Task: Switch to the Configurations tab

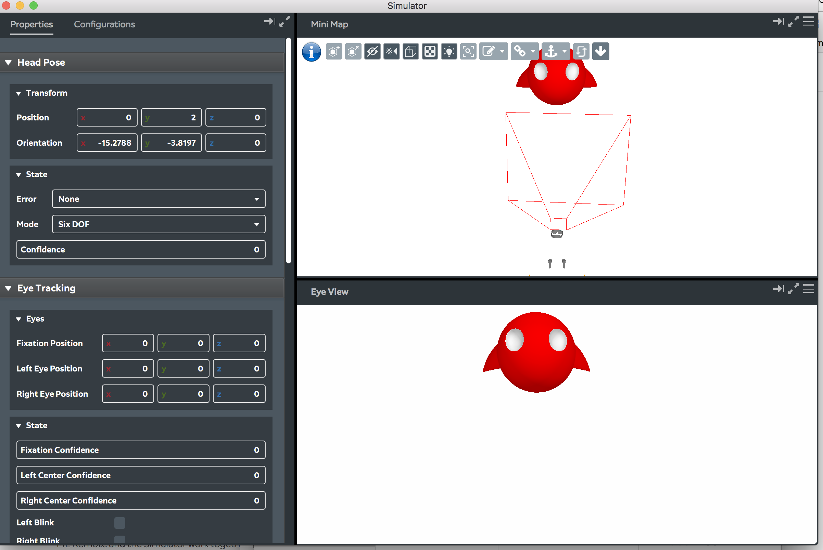Action: 104,24
